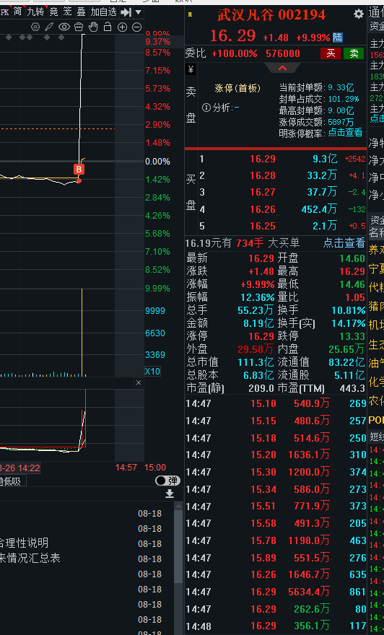Select the hand pan tool

coord(93,27)
